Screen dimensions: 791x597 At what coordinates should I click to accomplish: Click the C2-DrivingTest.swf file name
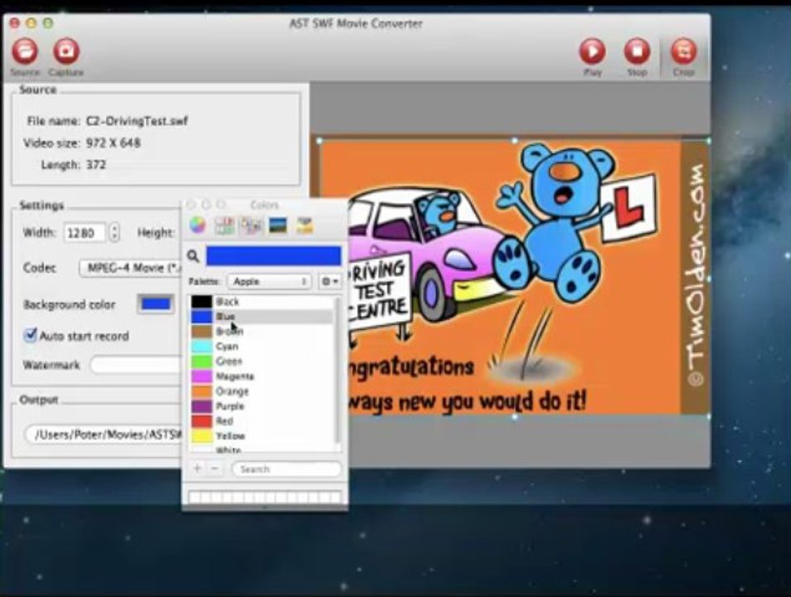[x=137, y=121]
